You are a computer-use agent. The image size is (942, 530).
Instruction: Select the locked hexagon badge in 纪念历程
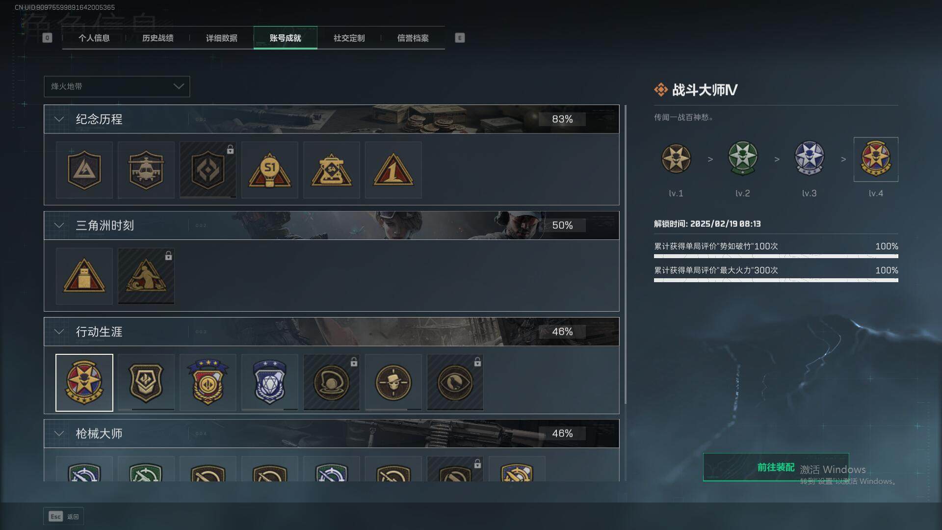pos(208,170)
